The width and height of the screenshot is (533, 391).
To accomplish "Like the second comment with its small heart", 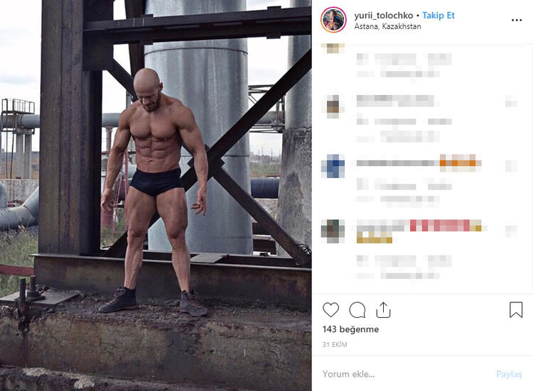I will point(511,101).
